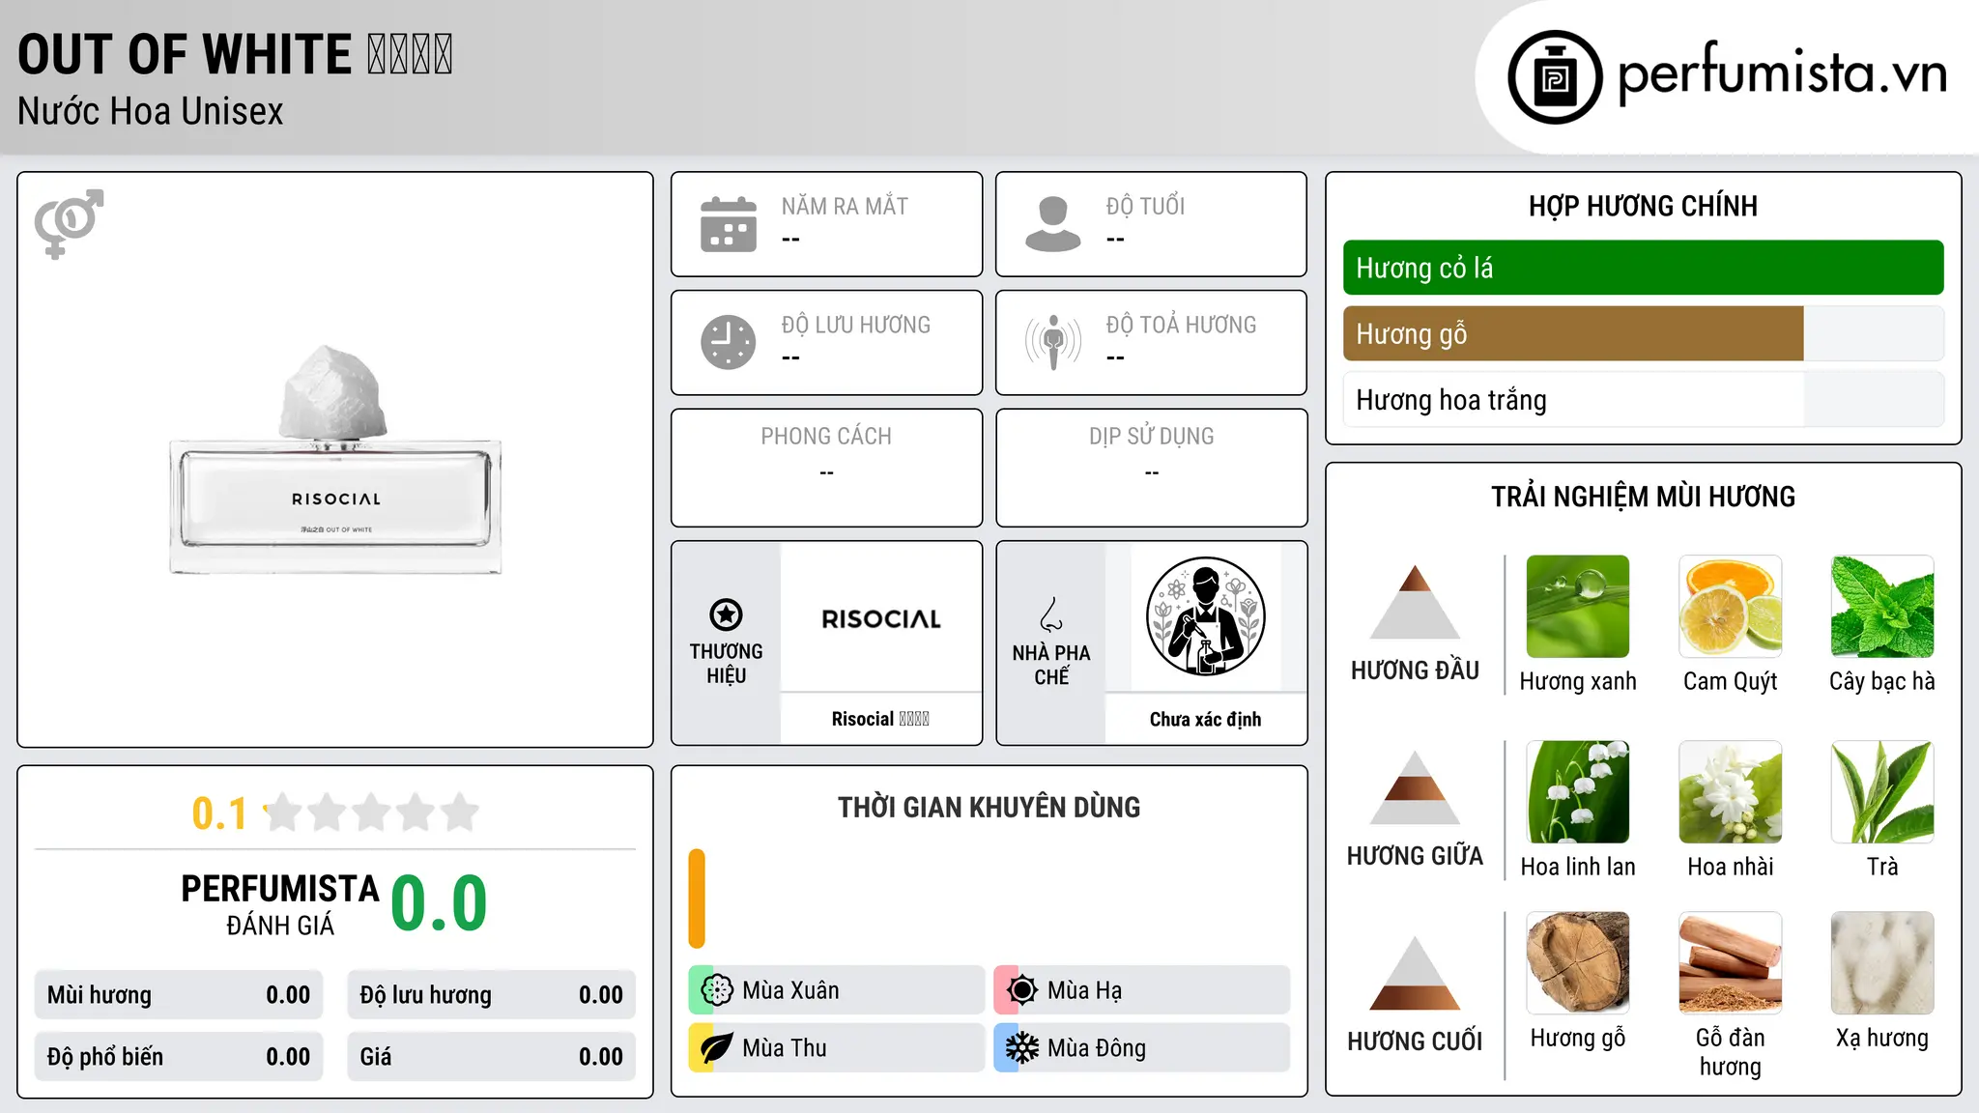Open the Cây bạc hà note image
This screenshot has width=1979, height=1113.
point(1882,607)
